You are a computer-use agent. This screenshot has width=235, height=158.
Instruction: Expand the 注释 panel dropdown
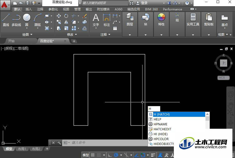[x=105, y=35]
